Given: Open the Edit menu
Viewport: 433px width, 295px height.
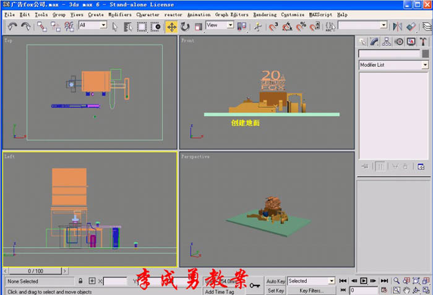Looking at the screenshot, I should coord(25,15).
